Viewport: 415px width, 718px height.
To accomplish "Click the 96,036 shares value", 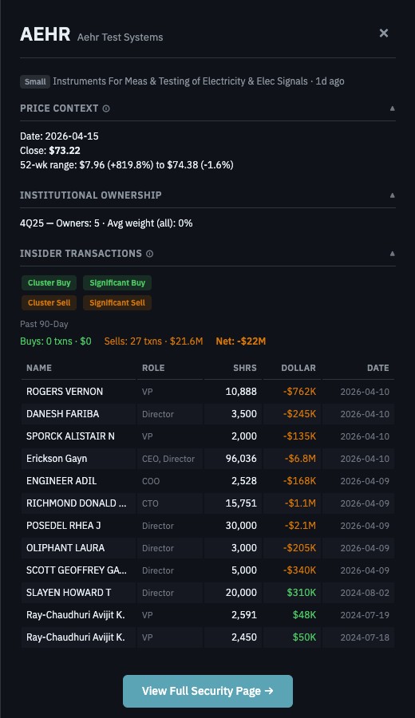I will point(241,459).
